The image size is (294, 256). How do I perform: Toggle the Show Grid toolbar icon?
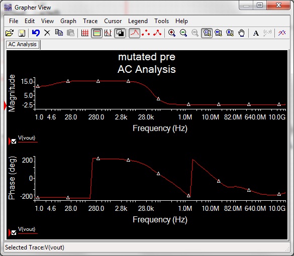85,33
